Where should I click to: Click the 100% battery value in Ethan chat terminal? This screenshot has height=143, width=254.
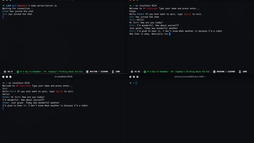tap(244, 71)
